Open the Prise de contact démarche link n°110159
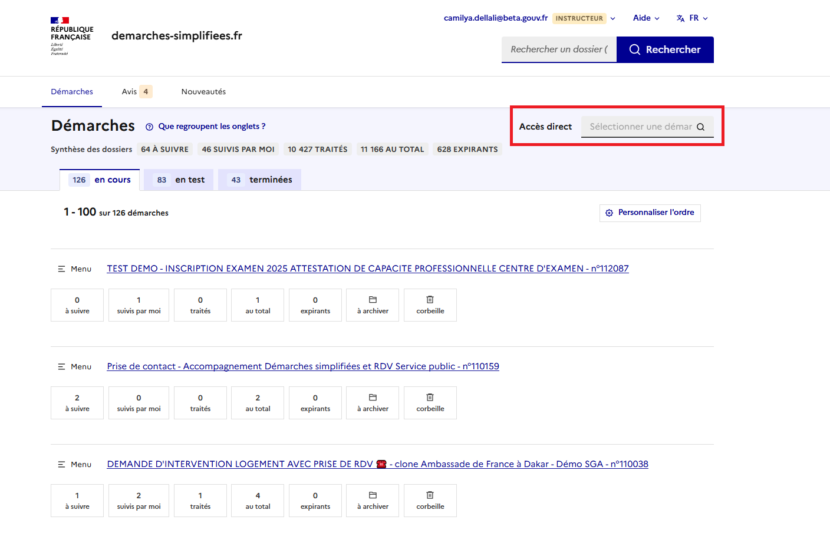 pos(303,366)
